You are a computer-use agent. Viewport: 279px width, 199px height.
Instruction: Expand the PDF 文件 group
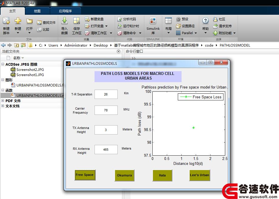tap(3, 101)
